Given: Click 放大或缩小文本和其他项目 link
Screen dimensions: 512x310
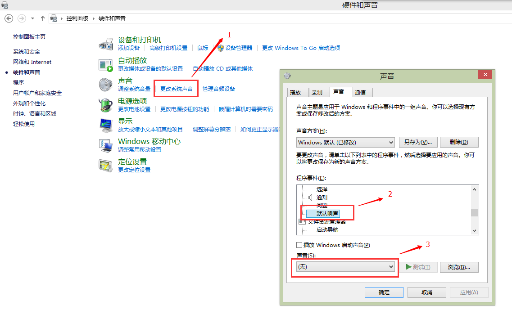Looking at the screenshot, I should point(150,129).
